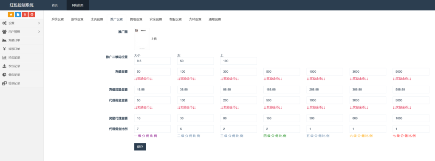Focus the 二级分佣比例 field showing 5
435x161 pixels.
(195, 129)
